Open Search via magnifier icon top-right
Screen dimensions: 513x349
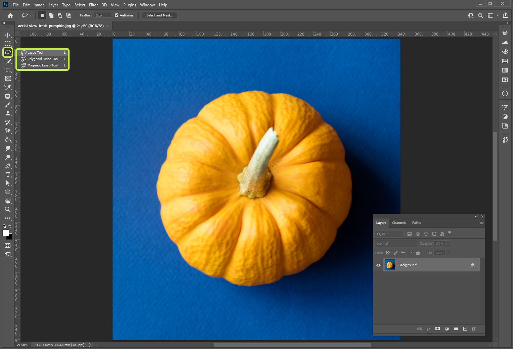pyautogui.click(x=480, y=15)
